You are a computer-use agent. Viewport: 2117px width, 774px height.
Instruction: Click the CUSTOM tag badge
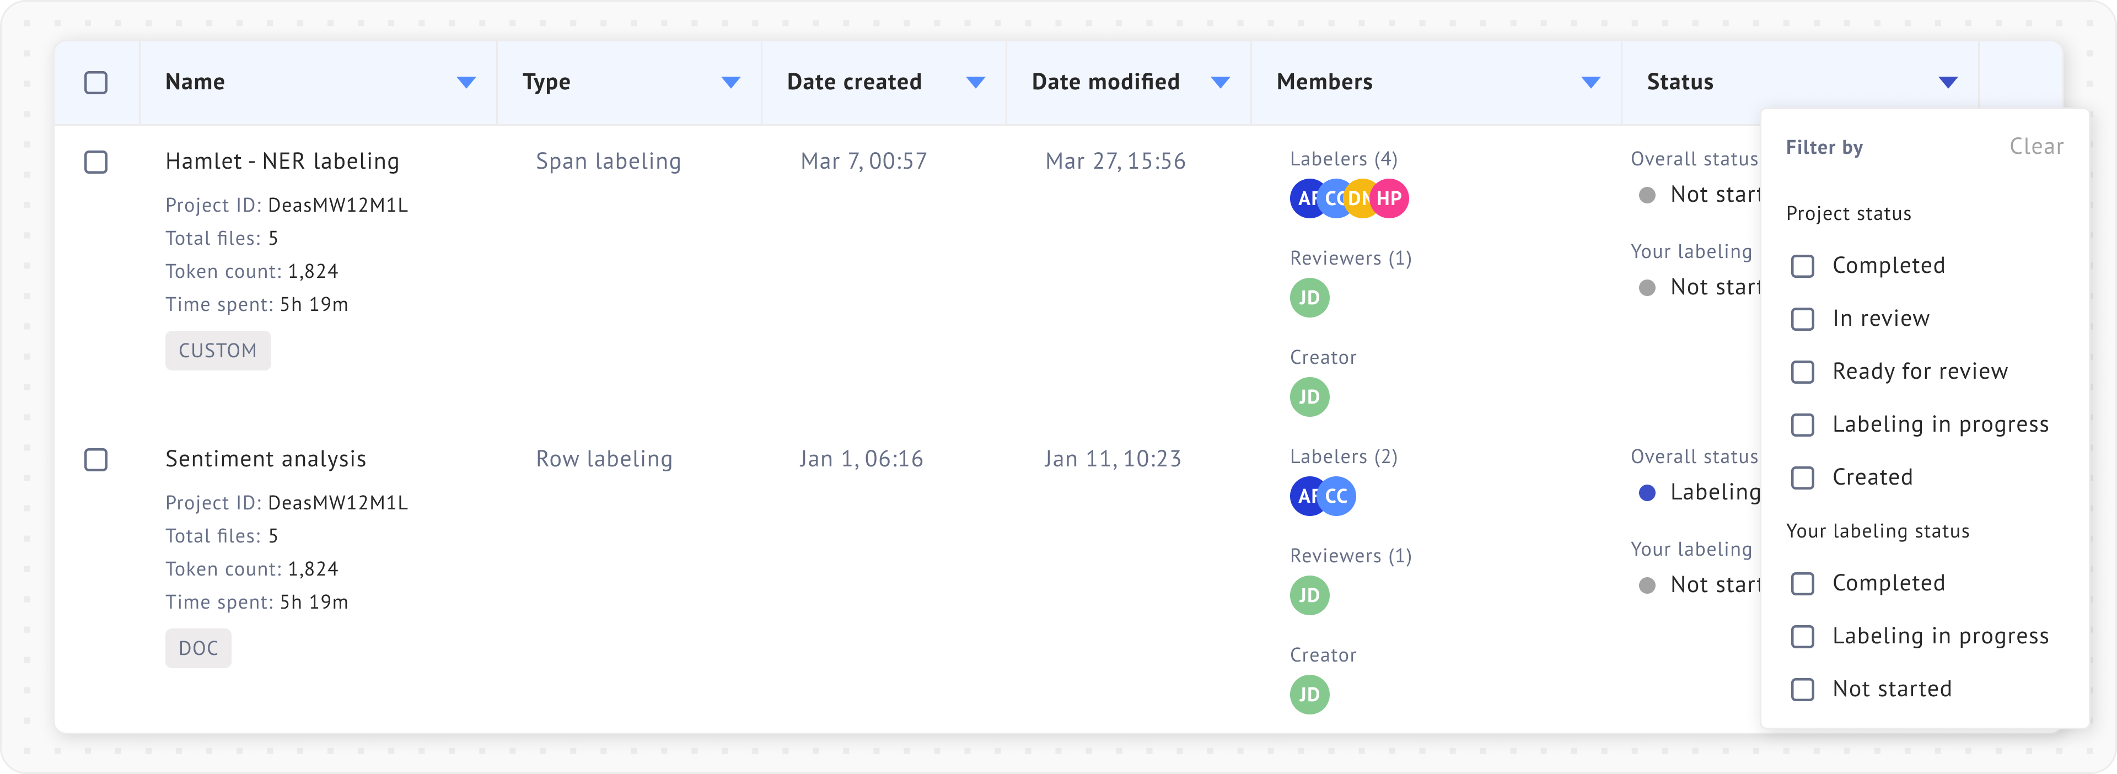(x=218, y=351)
